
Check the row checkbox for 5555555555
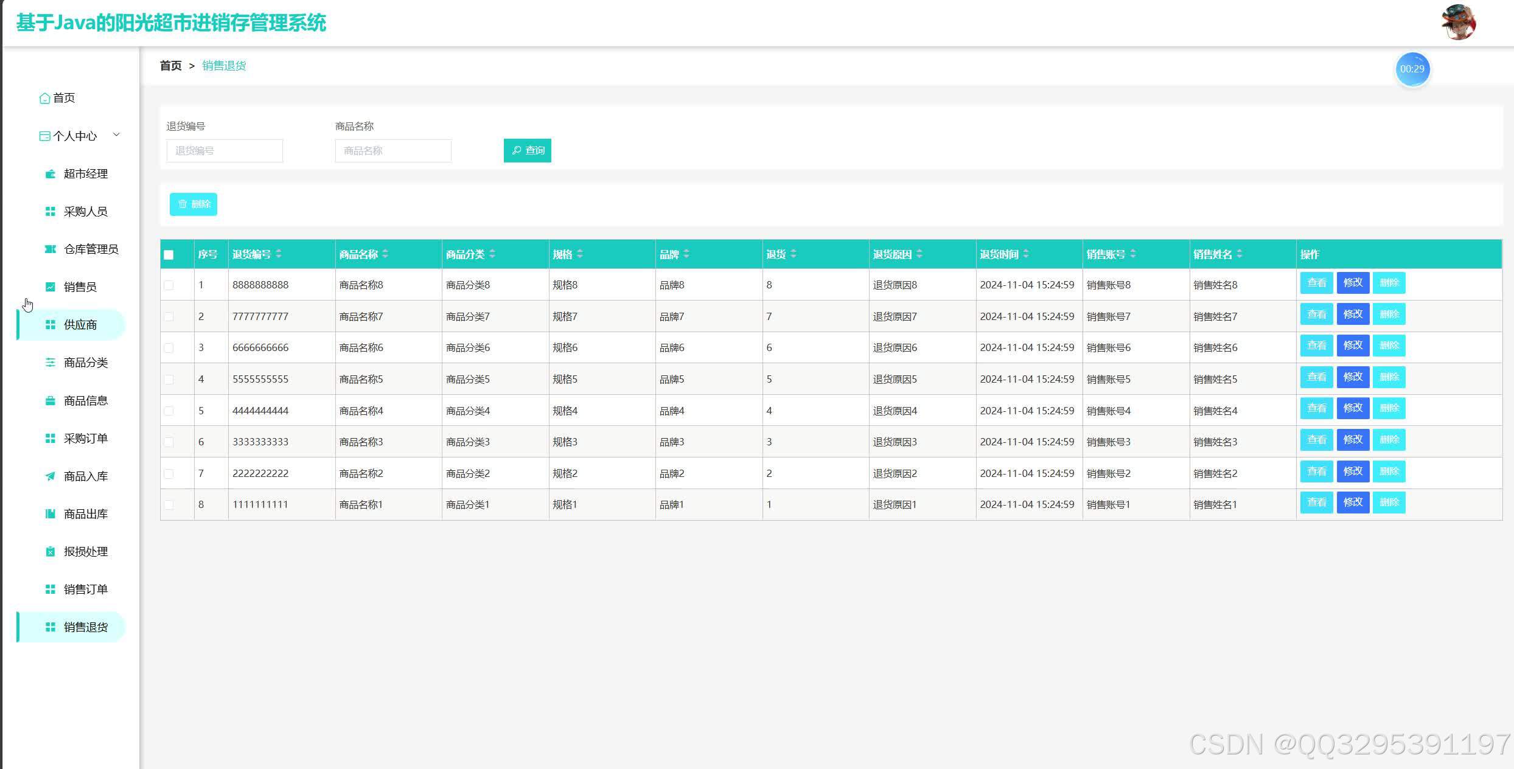(x=169, y=380)
